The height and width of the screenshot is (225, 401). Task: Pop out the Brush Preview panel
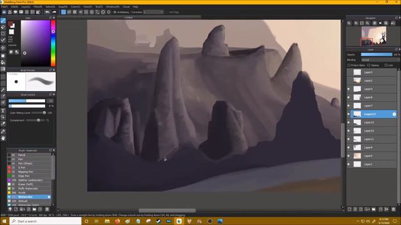tap(50, 70)
